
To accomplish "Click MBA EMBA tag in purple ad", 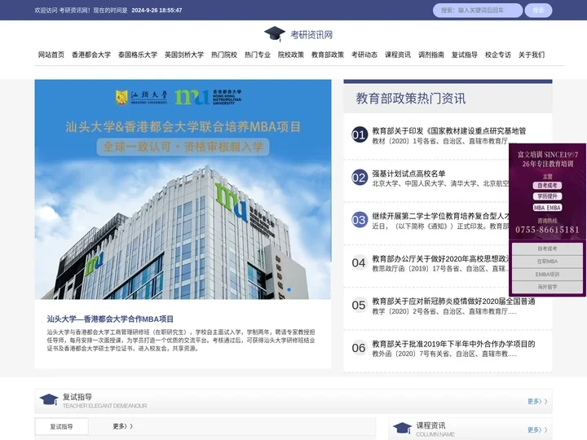I will (547, 208).
